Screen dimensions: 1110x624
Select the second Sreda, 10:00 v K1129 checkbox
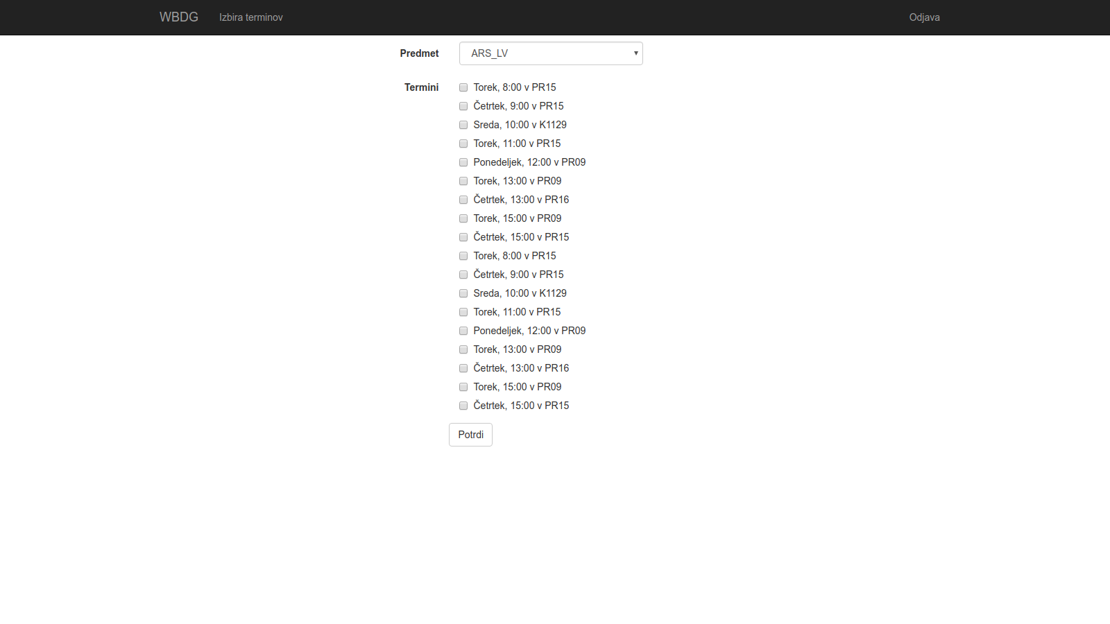[x=463, y=293]
